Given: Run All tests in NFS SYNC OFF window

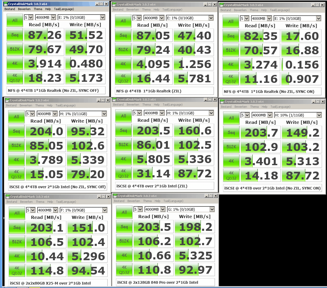Looking at the screenshot, I should pos(15,20).
